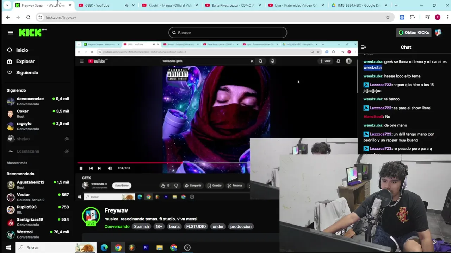Open Inicio home icon in sidebar
Image resolution: width=451 pixels, height=253 pixels.
click(x=10, y=50)
